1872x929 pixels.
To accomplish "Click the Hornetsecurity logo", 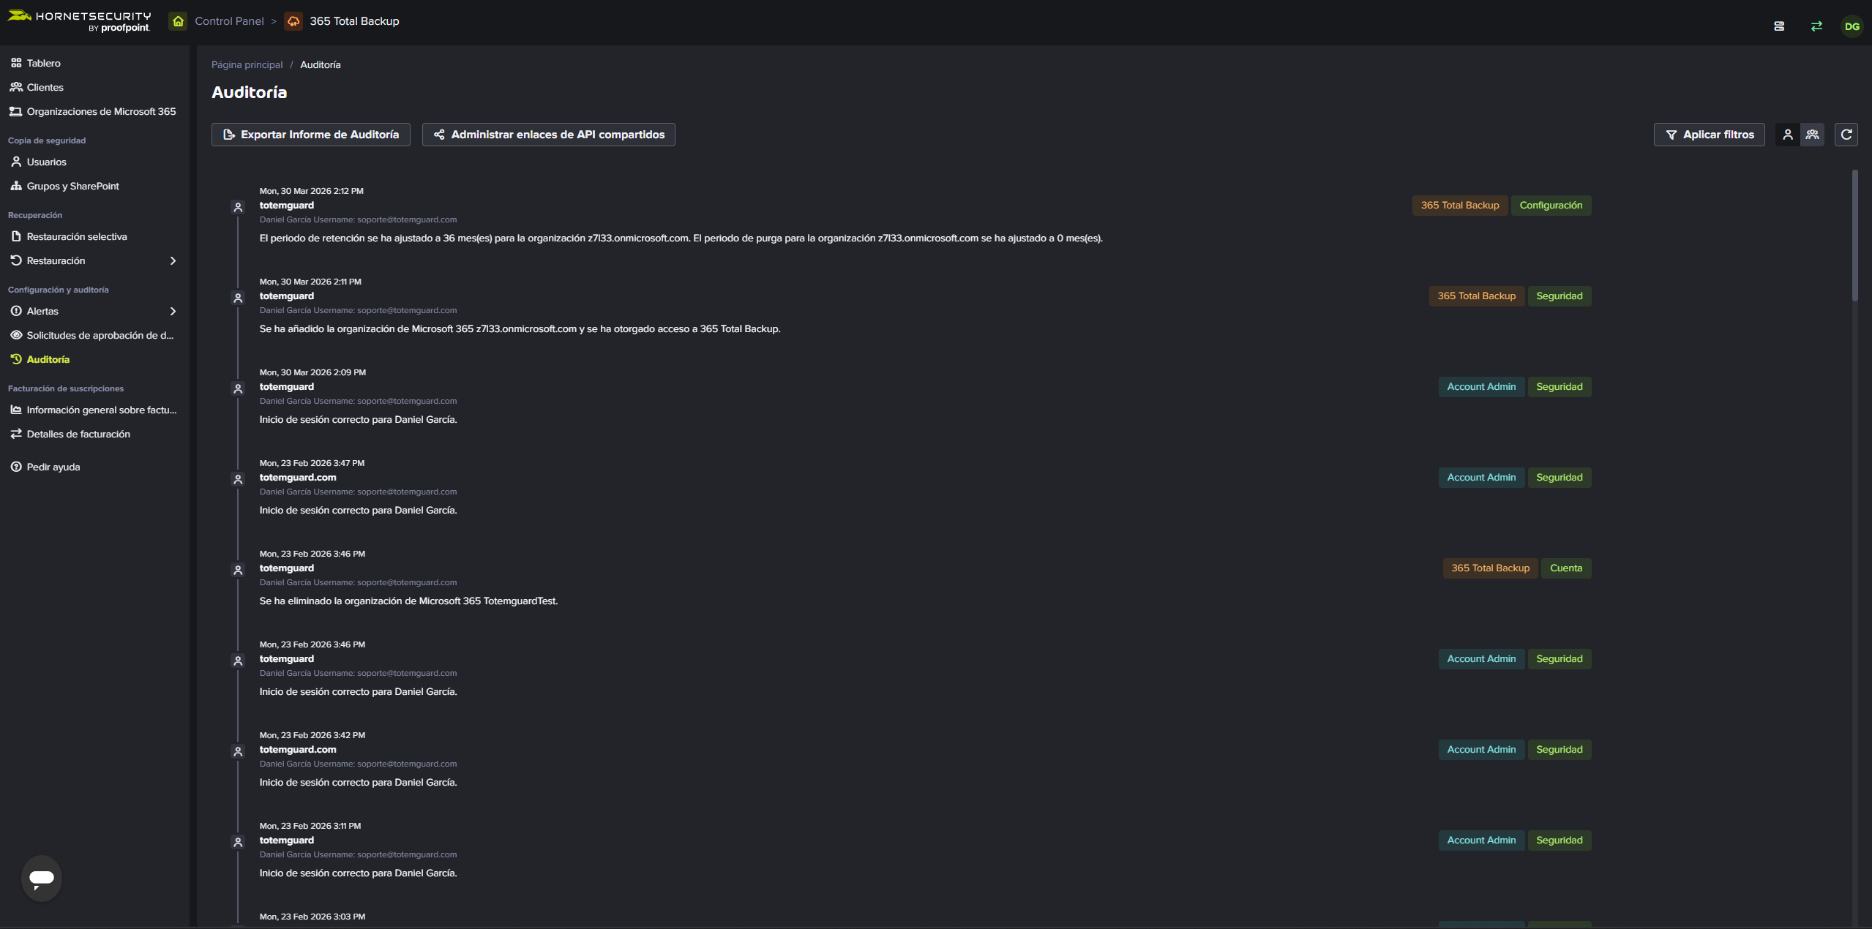I will coord(79,21).
